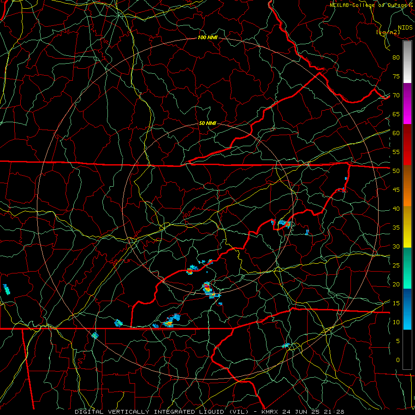415x415 pixels.
Task: Click the "20" value on the VIL scale
Action: point(396,284)
